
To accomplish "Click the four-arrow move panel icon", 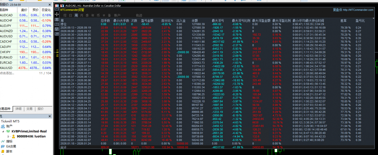I will [x=57, y=14].
